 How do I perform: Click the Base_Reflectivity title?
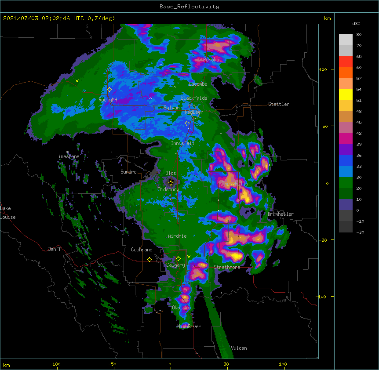[x=189, y=7]
